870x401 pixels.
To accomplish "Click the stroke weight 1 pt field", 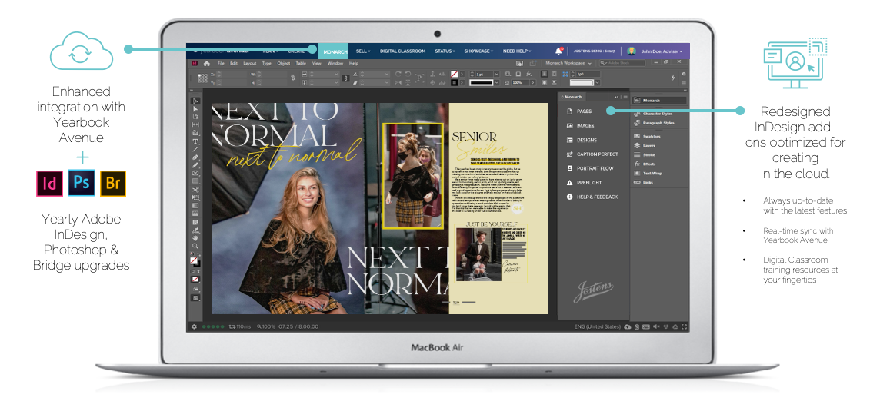I will [x=485, y=74].
